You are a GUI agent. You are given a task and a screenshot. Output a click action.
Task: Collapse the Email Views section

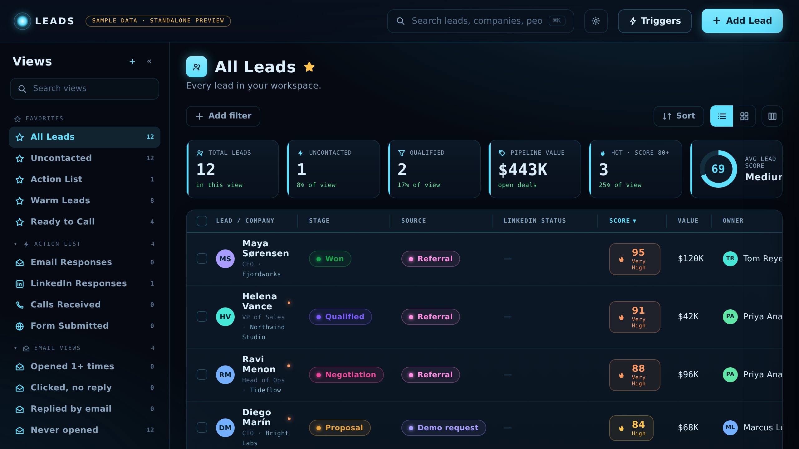click(16, 348)
